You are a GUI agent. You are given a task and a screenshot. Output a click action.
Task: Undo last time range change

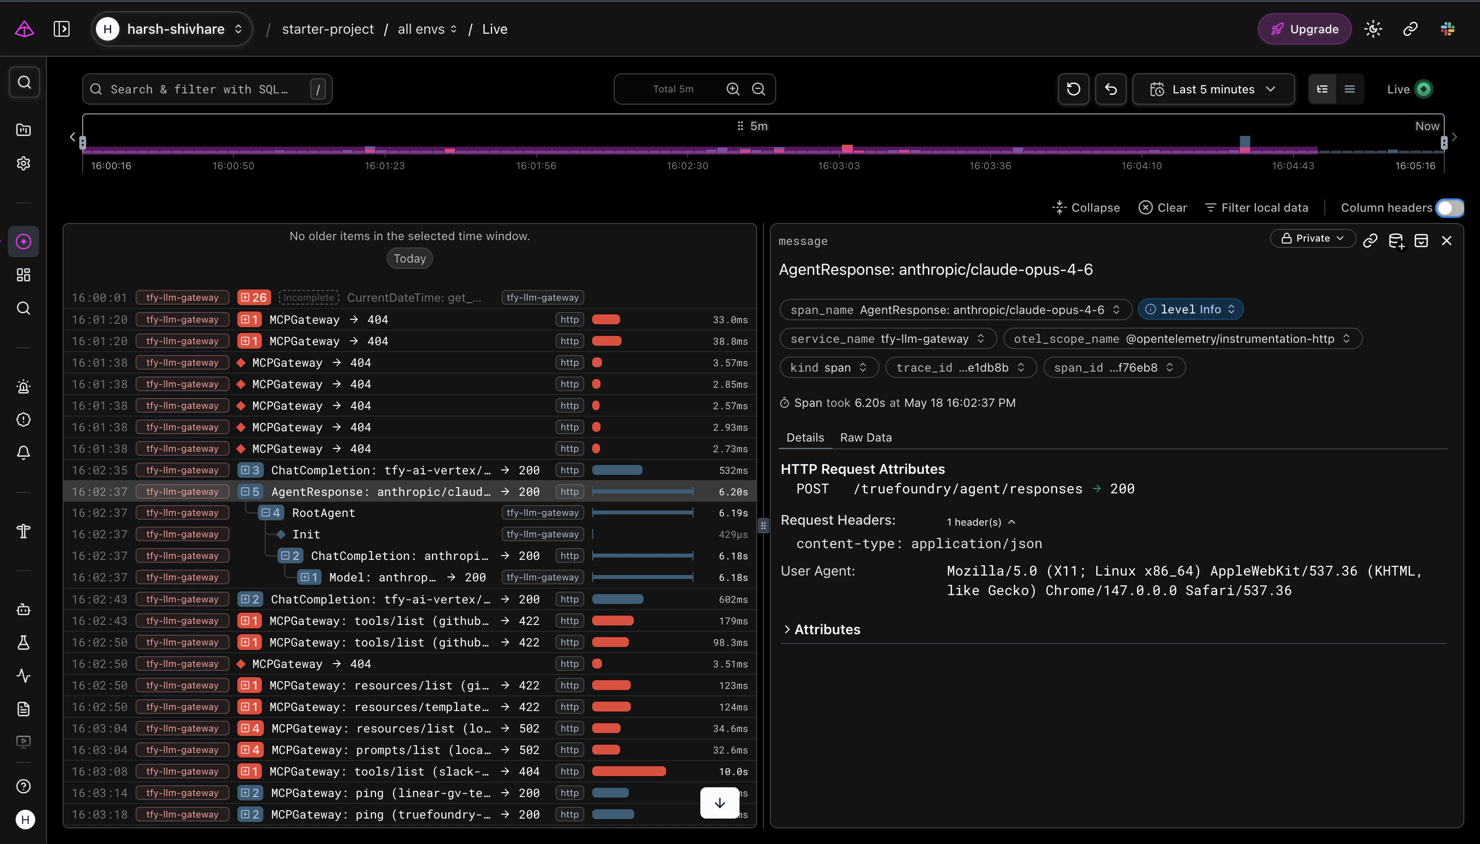coord(1110,89)
